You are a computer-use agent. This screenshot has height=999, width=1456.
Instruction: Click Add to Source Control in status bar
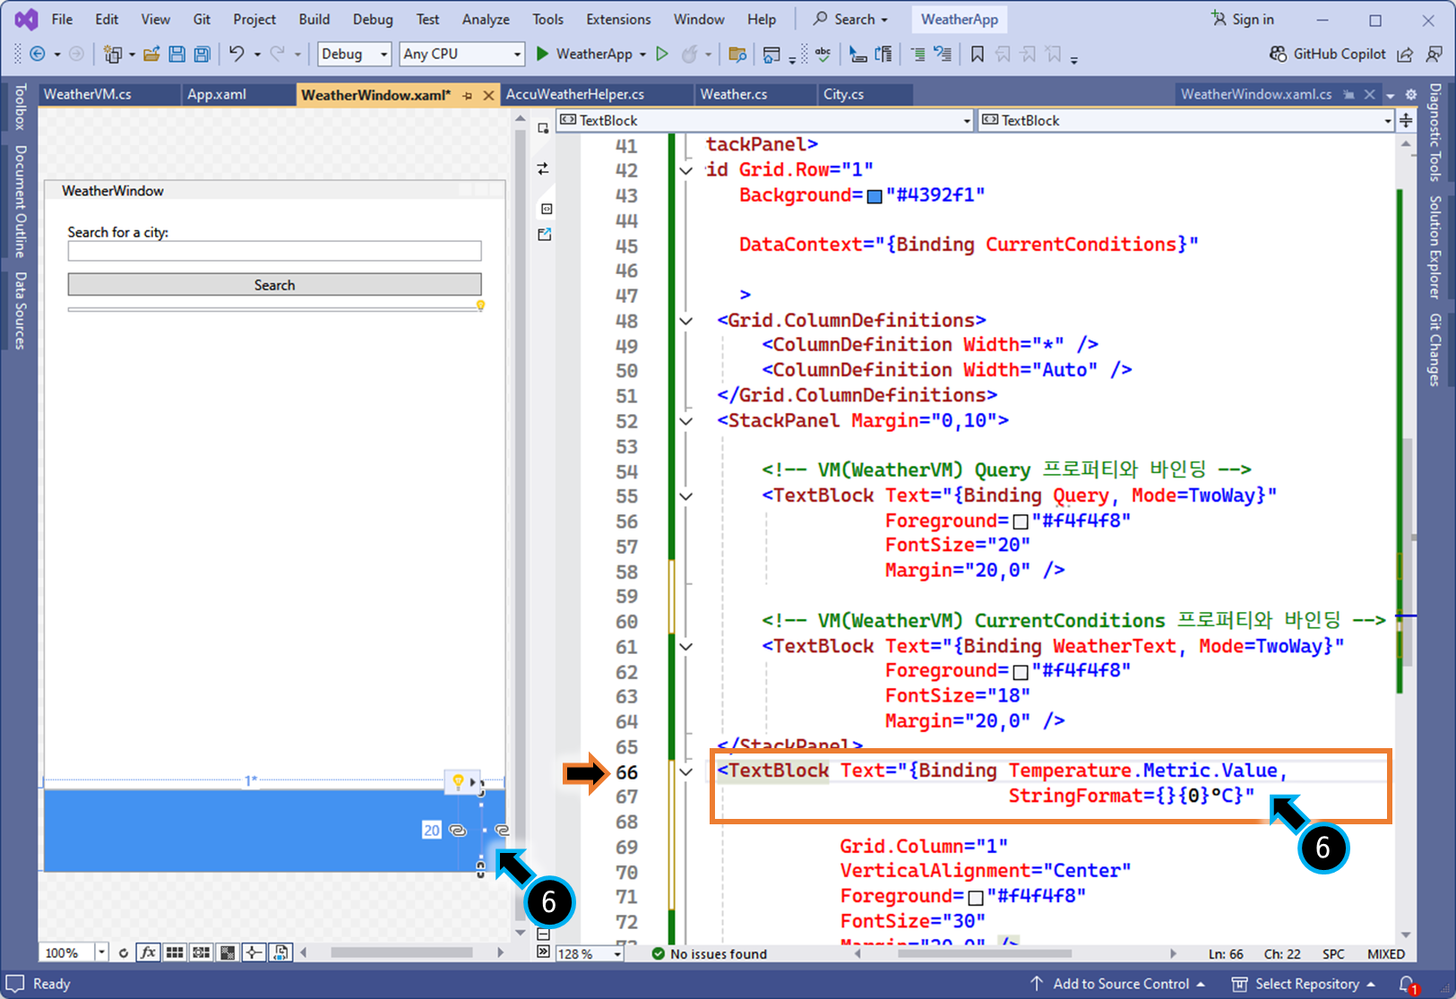(1116, 984)
